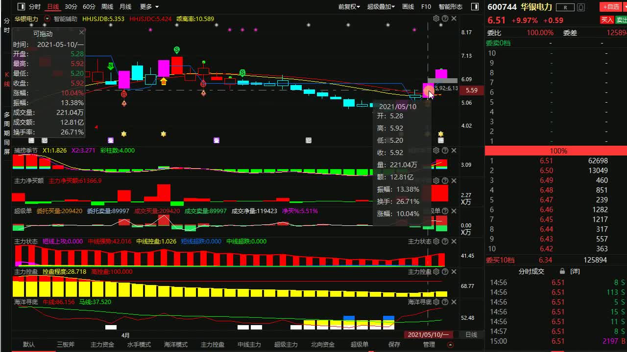Open settings gear for 主力控盘 indicator
Image resolution: width=627 pixels, height=352 pixels.
tap(436, 272)
